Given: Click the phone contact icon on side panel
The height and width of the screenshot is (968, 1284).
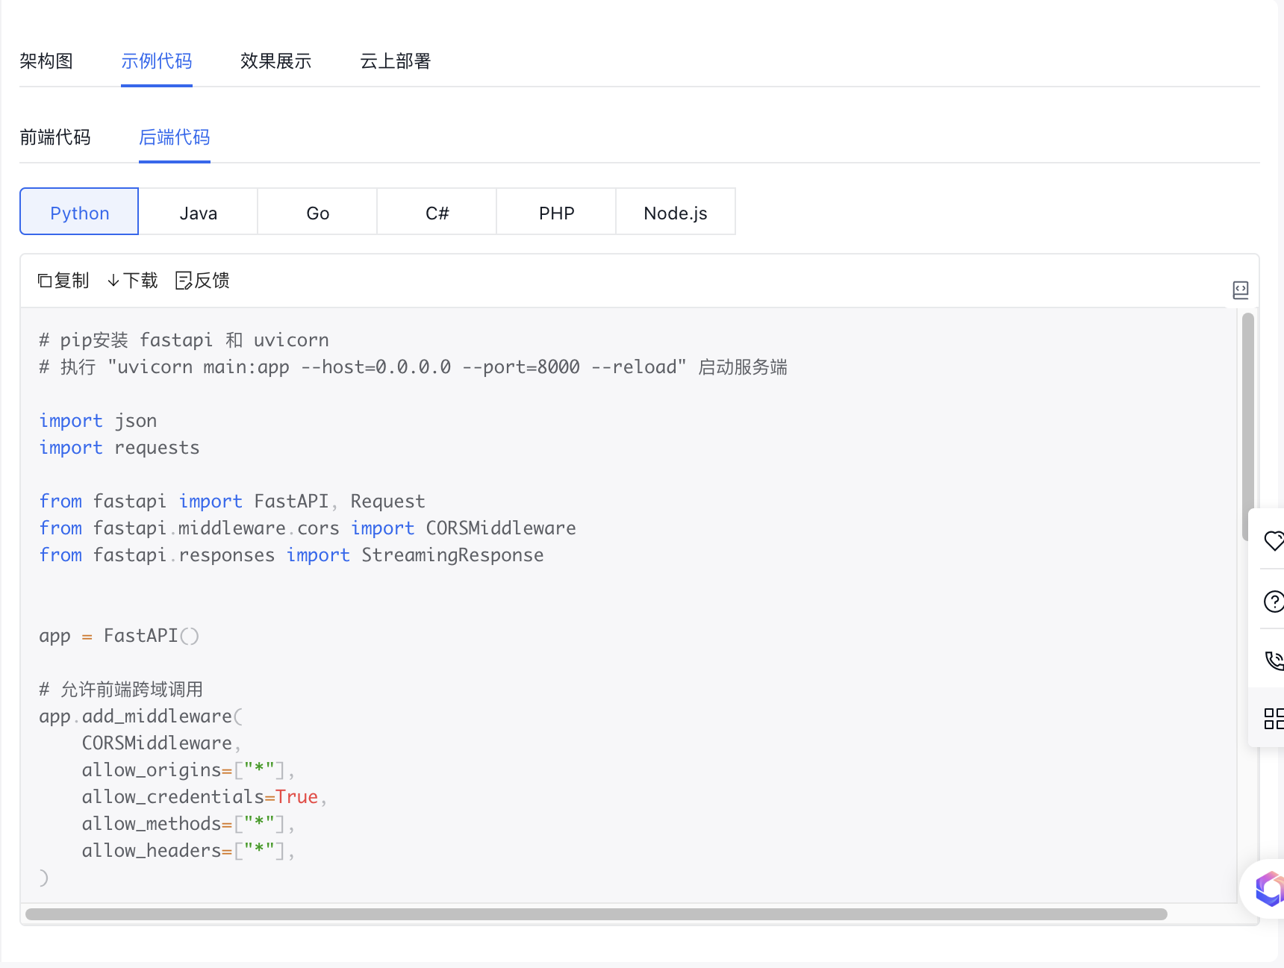Looking at the screenshot, I should (x=1274, y=660).
